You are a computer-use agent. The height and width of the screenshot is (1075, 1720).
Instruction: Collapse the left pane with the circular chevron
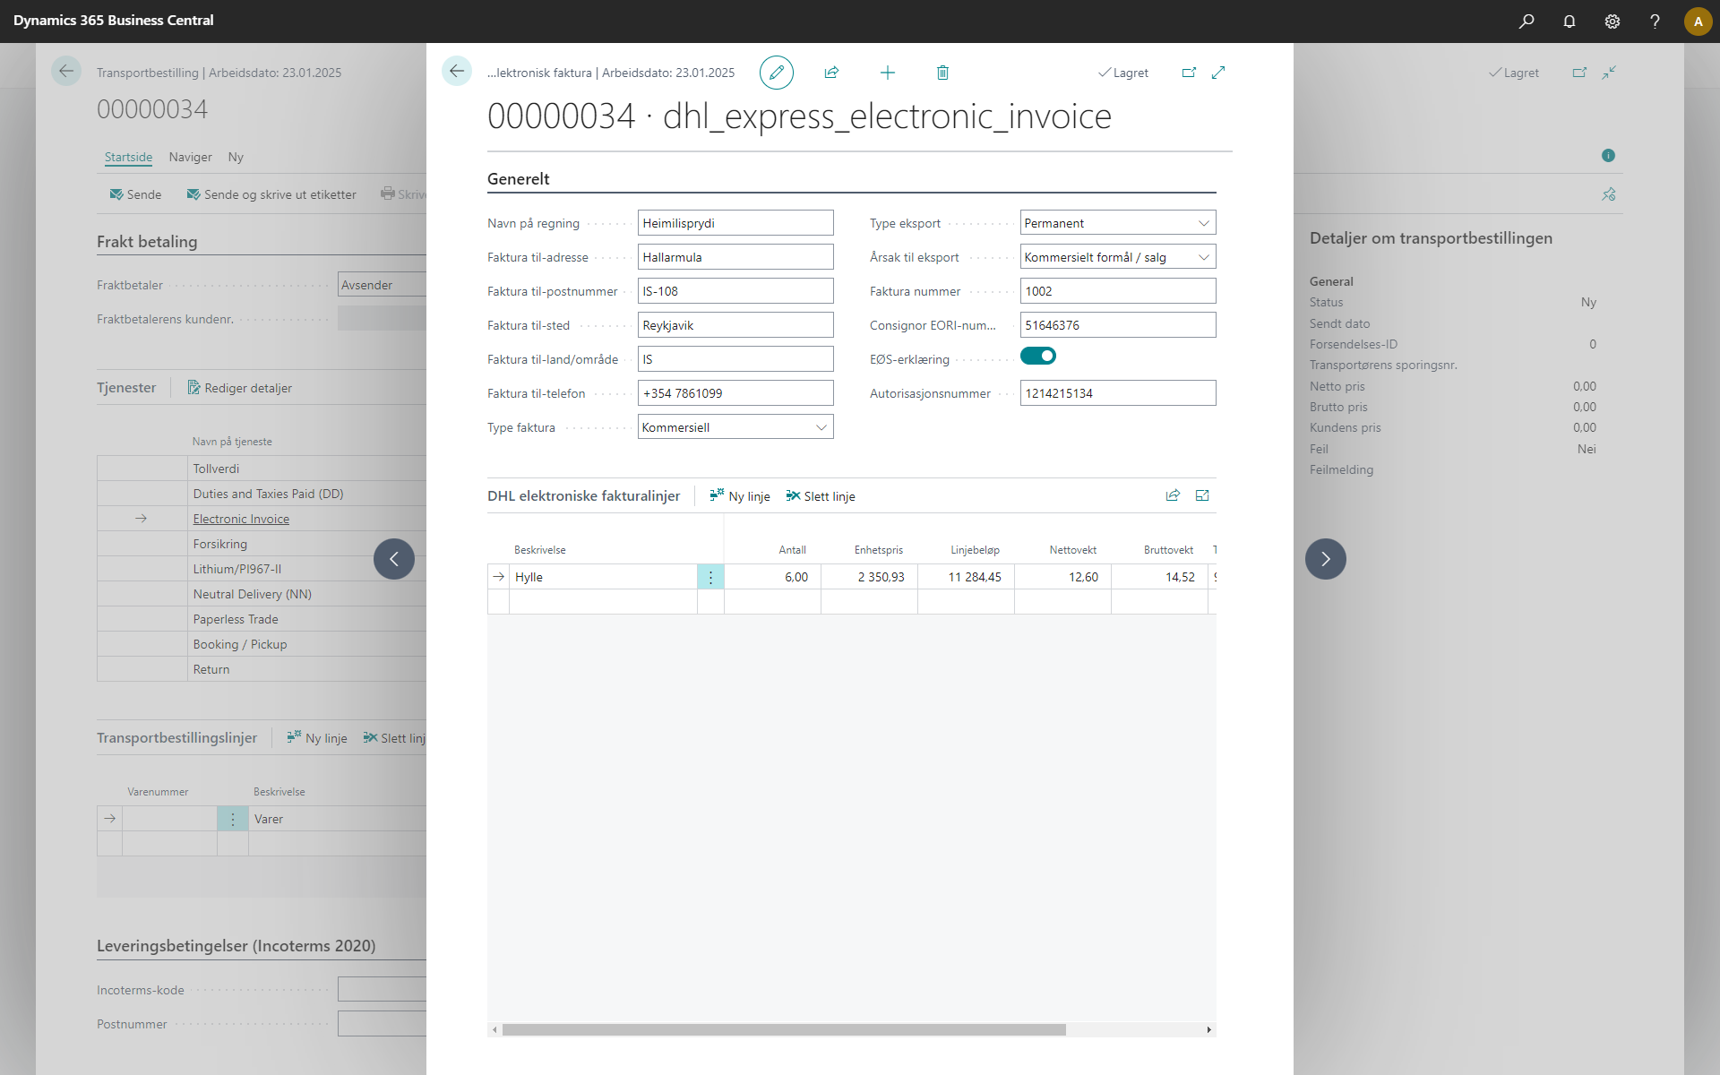pos(393,559)
